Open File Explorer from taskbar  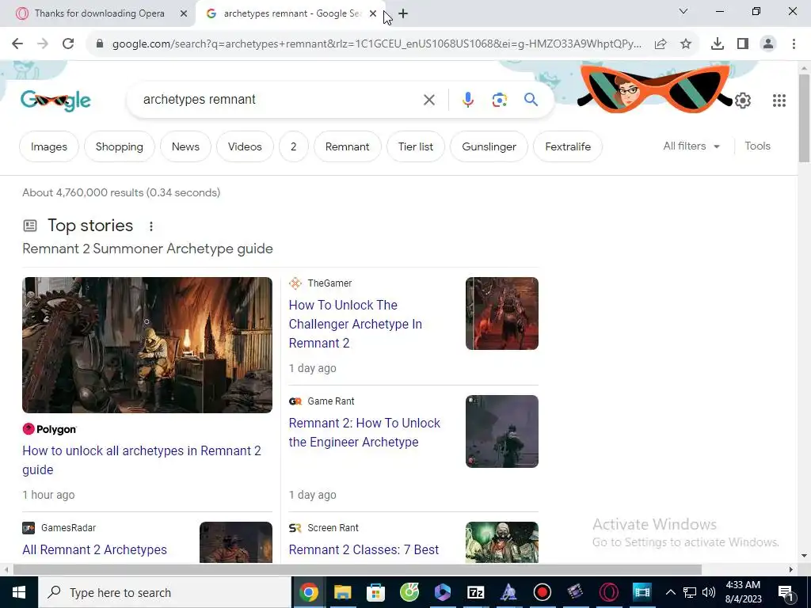click(342, 592)
